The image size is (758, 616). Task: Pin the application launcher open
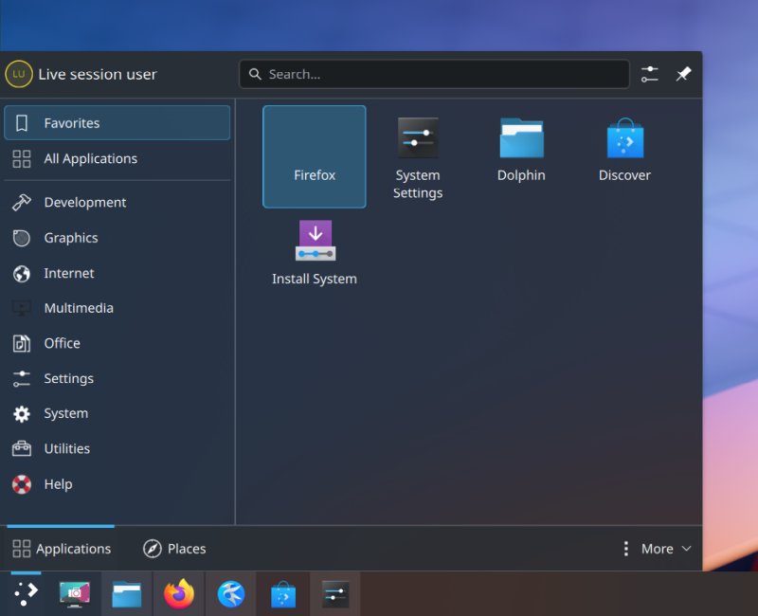(x=683, y=74)
